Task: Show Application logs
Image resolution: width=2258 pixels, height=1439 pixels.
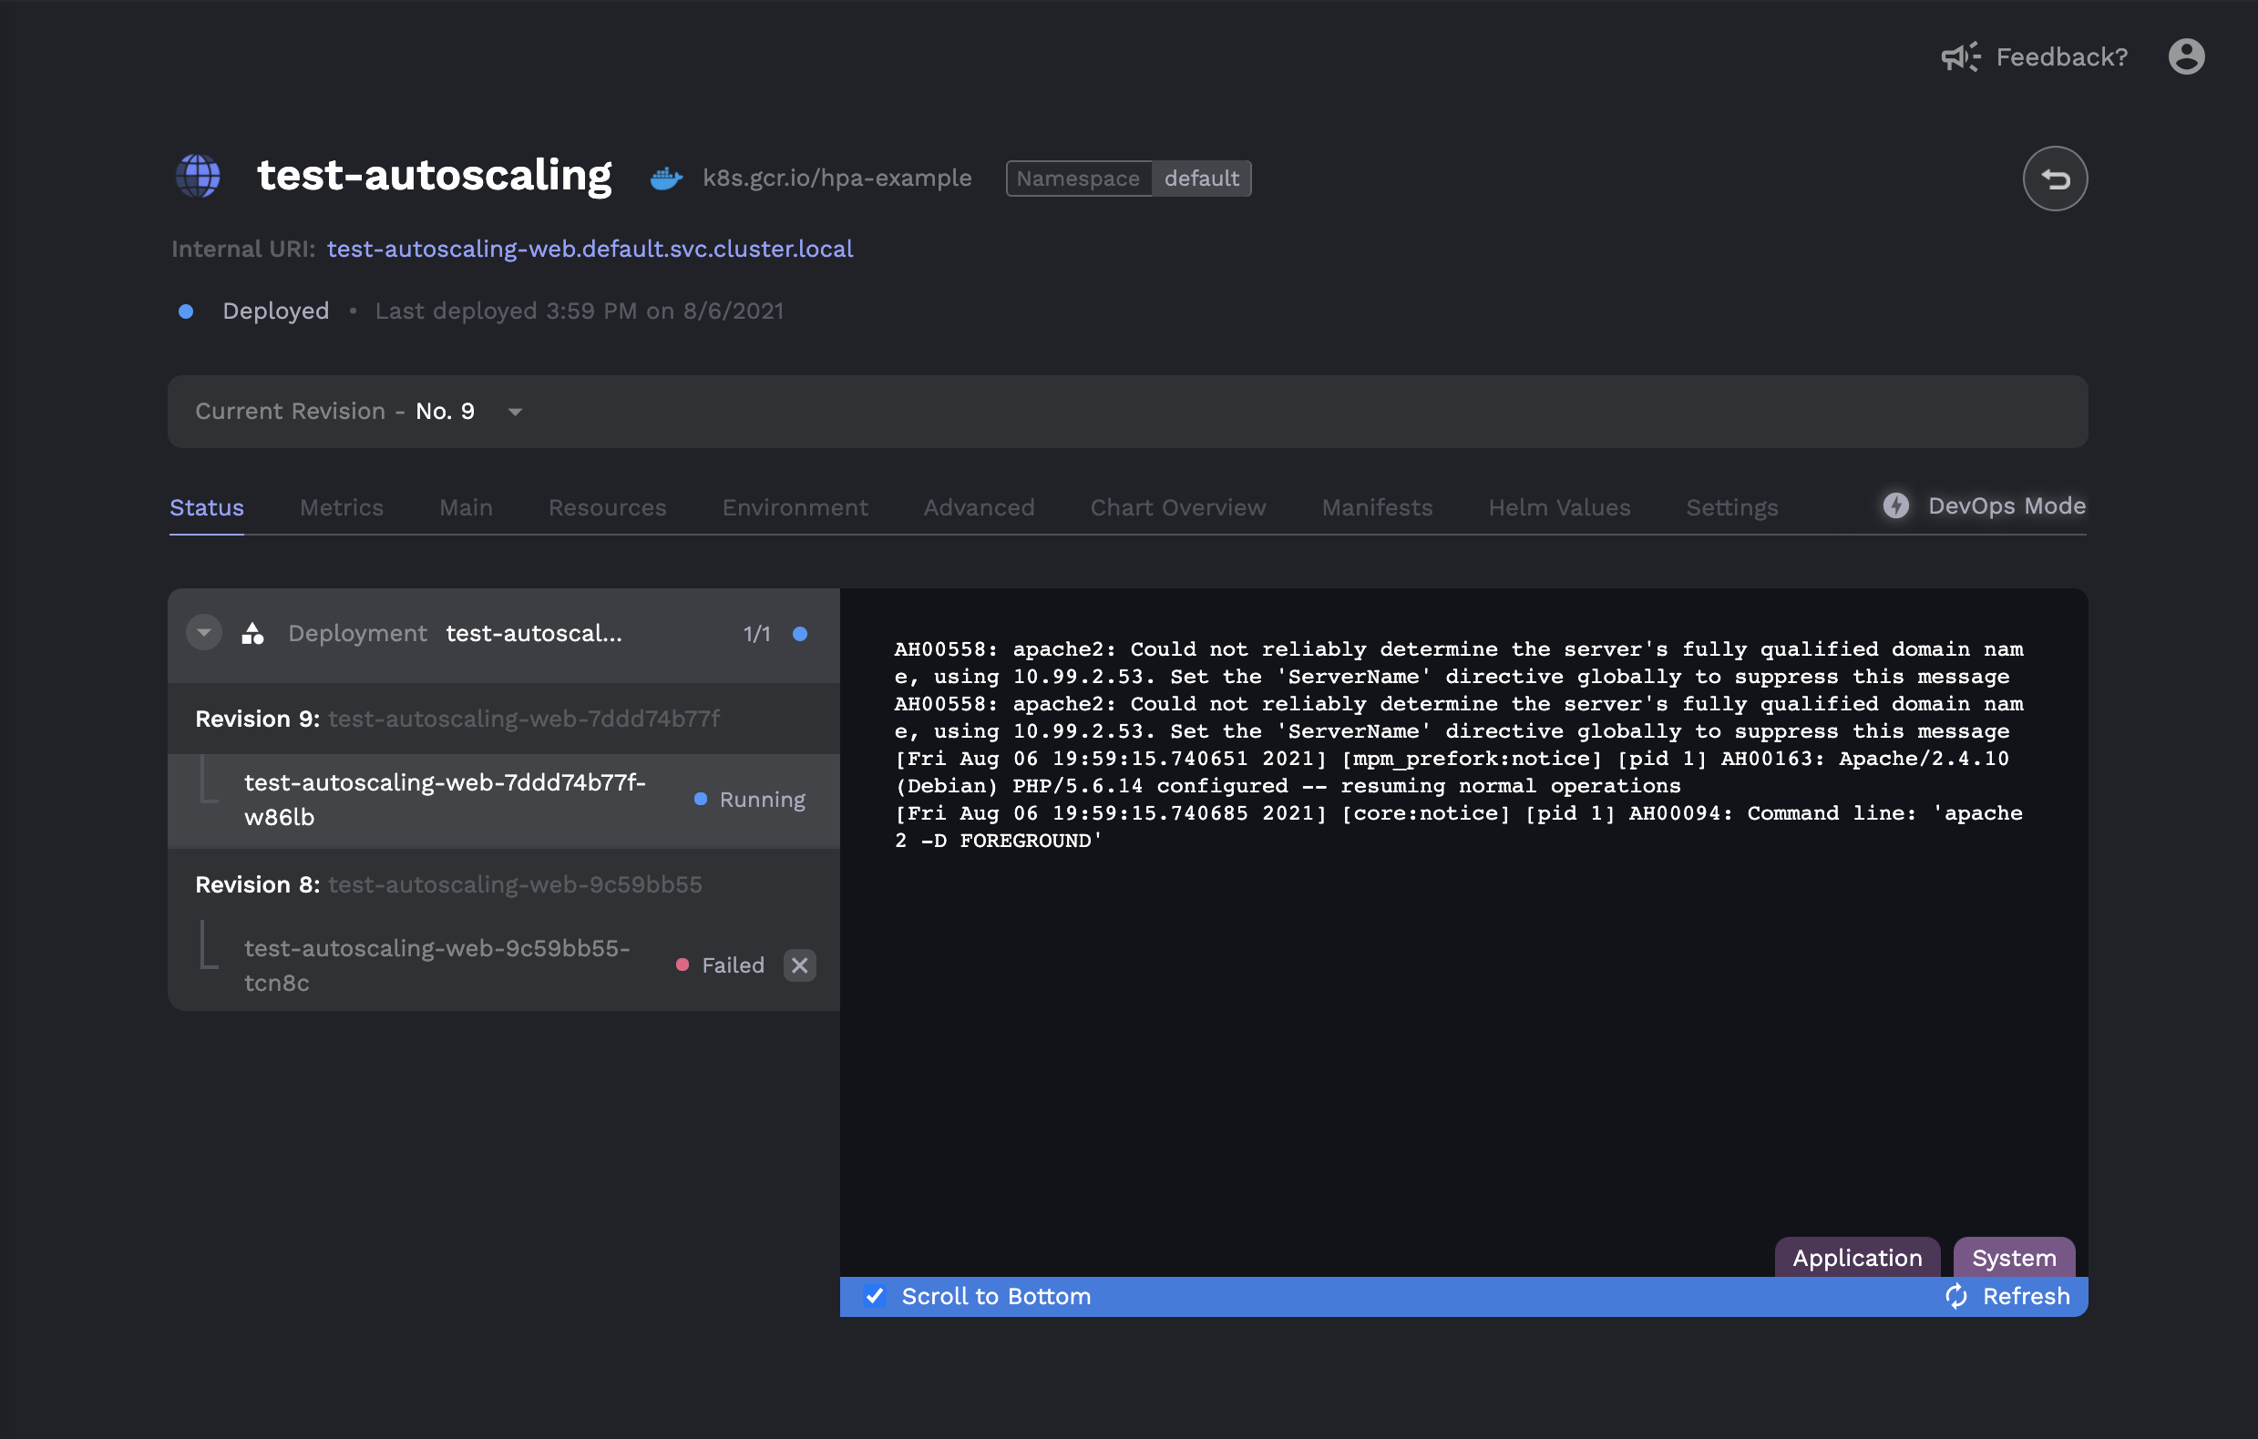Action: pos(1857,1257)
